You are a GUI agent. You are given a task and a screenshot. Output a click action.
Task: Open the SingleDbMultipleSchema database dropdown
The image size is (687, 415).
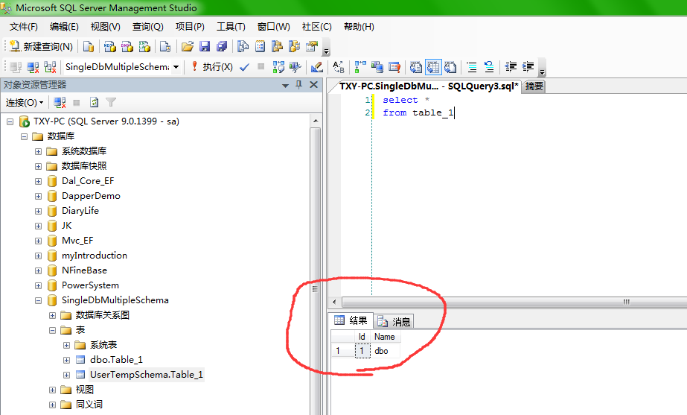pyautogui.click(x=176, y=67)
